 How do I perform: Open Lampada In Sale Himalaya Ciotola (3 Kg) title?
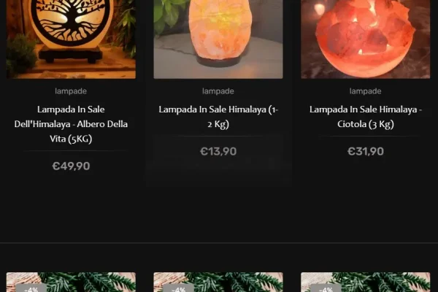click(366, 117)
